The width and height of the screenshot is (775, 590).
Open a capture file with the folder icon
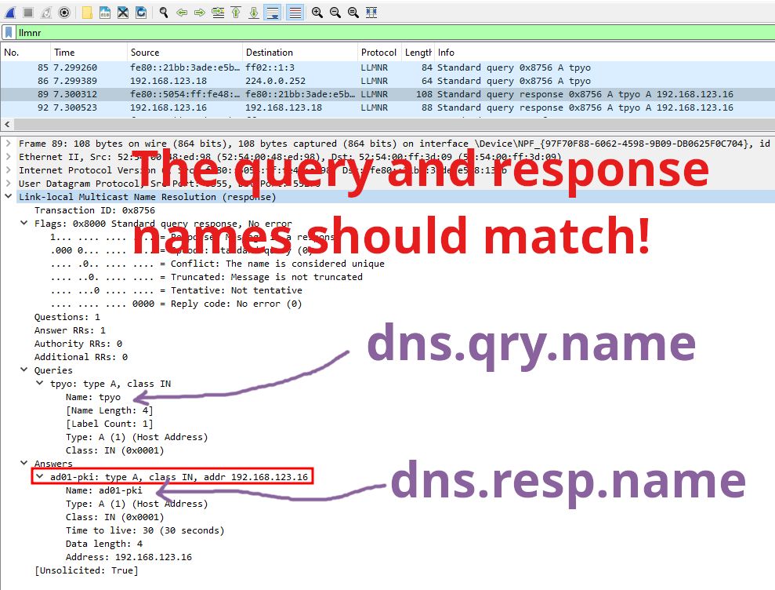(x=87, y=13)
